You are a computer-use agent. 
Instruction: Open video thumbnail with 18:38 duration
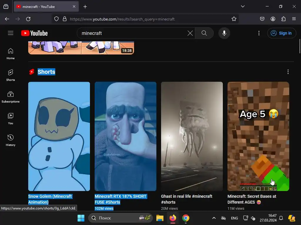(81, 48)
